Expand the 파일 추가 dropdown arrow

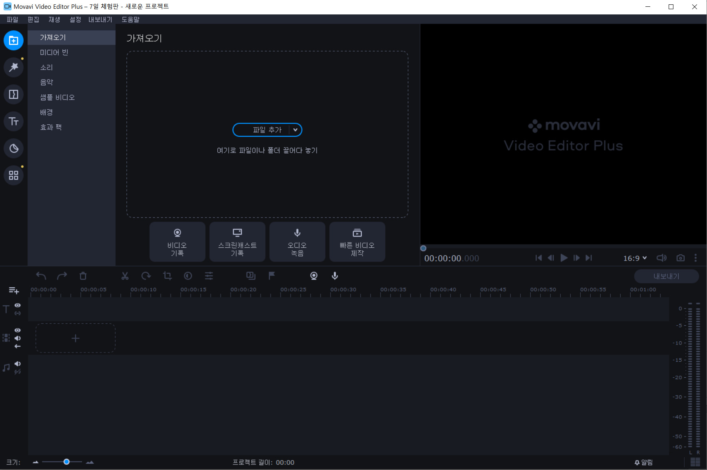click(295, 130)
